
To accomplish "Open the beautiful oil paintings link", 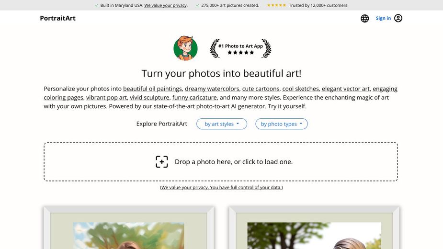I will (152, 89).
